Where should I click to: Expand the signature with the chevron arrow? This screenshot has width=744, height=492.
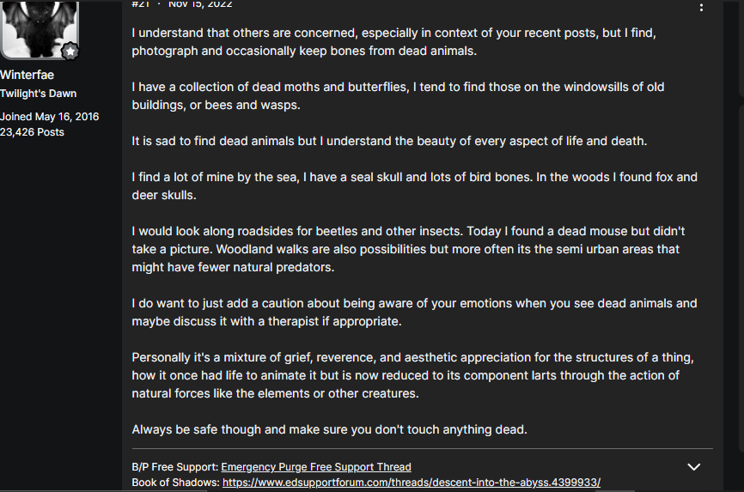coord(693,467)
